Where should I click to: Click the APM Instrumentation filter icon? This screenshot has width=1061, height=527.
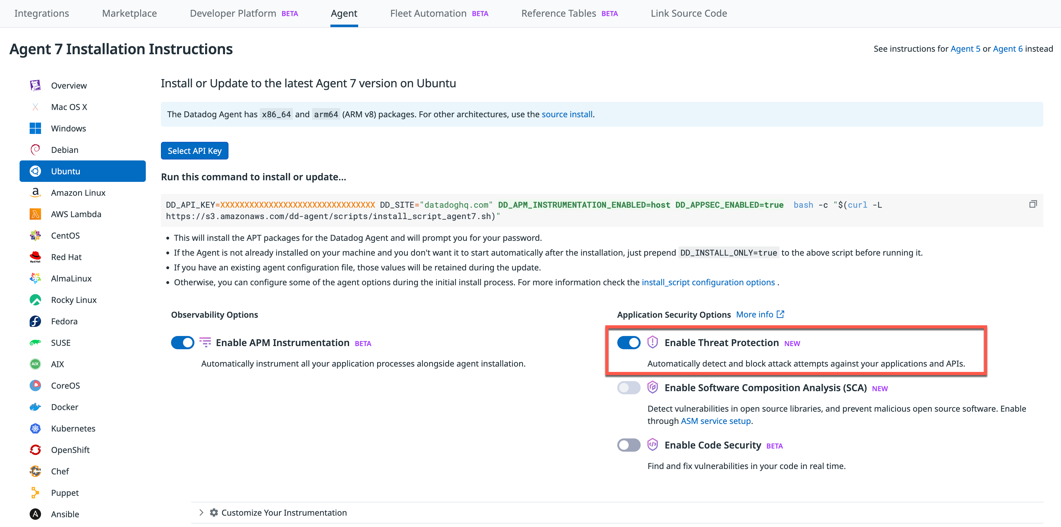click(205, 342)
